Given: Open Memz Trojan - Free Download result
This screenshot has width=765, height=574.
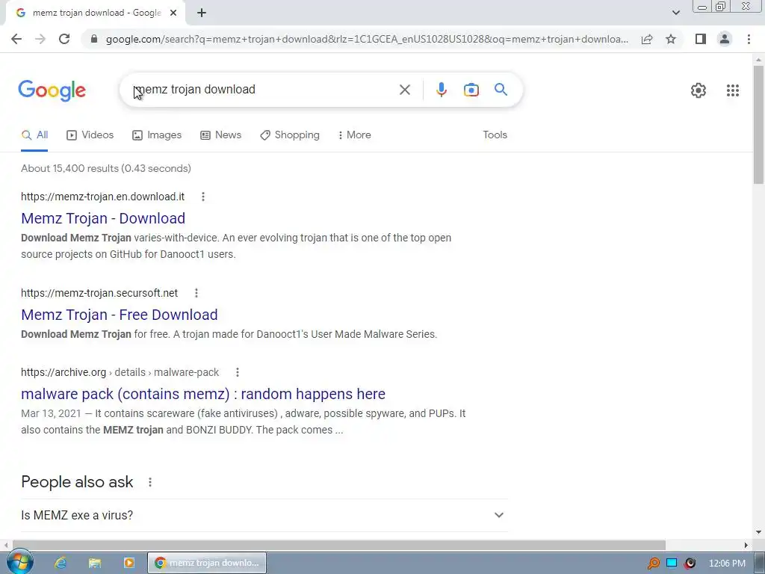Looking at the screenshot, I should (119, 315).
